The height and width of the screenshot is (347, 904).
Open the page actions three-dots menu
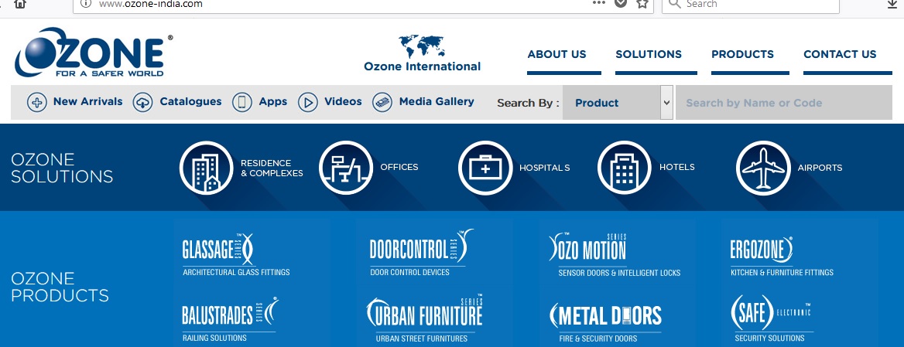point(599,3)
